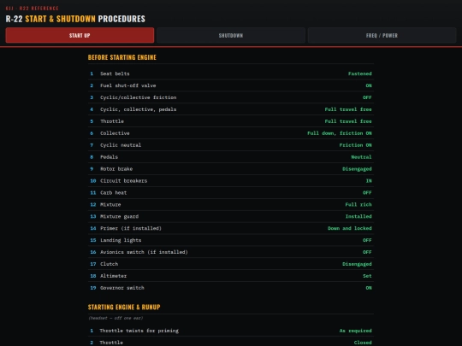The height and width of the screenshot is (346, 462).
Task: Click the BEFORE STARTING ENGINE heading
Action: pos(122,57)
